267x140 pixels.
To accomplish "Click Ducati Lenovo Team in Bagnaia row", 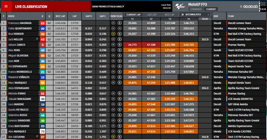I will [x=240, y=23].
